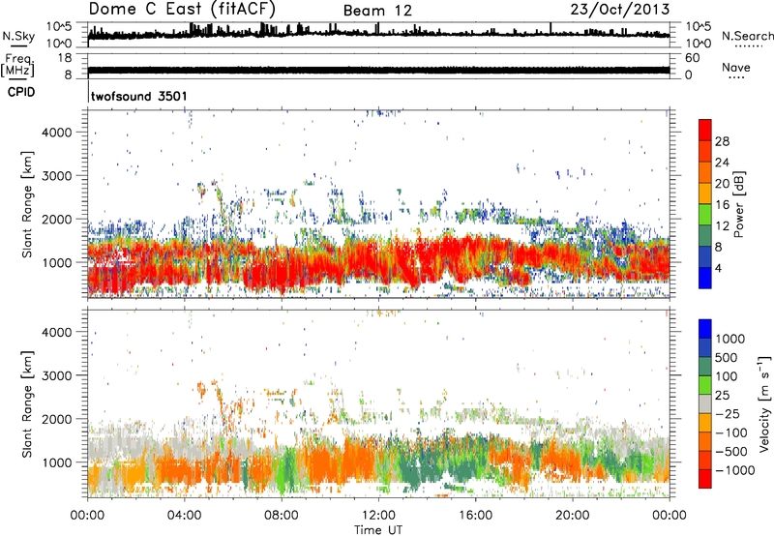
Task: Click the '12:00' time tick label
Action: [378, 516]
